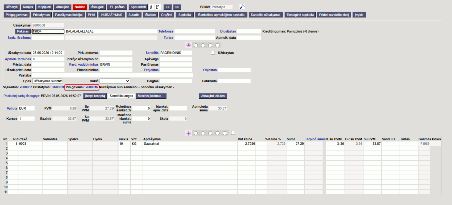Click the Sandėlio langas button
The height and width of the screenshot is (205, 452).
(x=122, y=96)
